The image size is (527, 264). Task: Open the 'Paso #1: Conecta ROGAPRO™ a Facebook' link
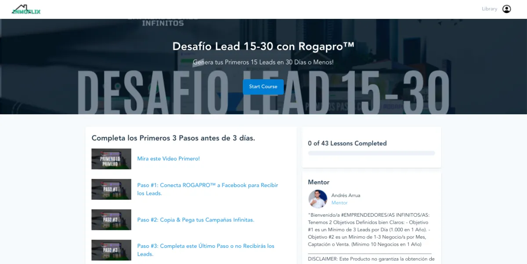pos(208,189)
